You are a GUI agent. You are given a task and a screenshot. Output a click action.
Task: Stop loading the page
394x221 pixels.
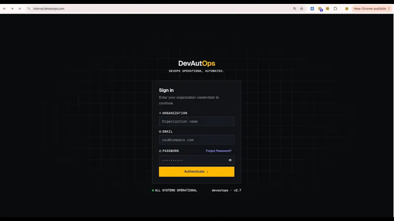20,8
